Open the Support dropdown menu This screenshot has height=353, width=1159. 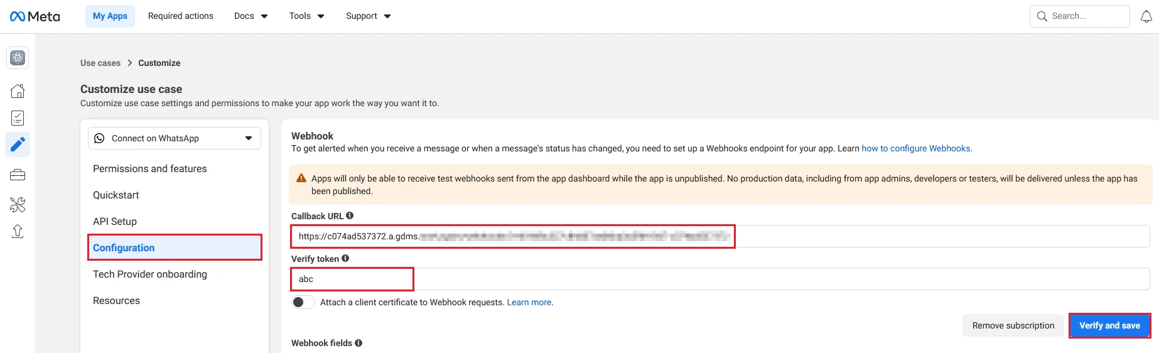point(368,16)
